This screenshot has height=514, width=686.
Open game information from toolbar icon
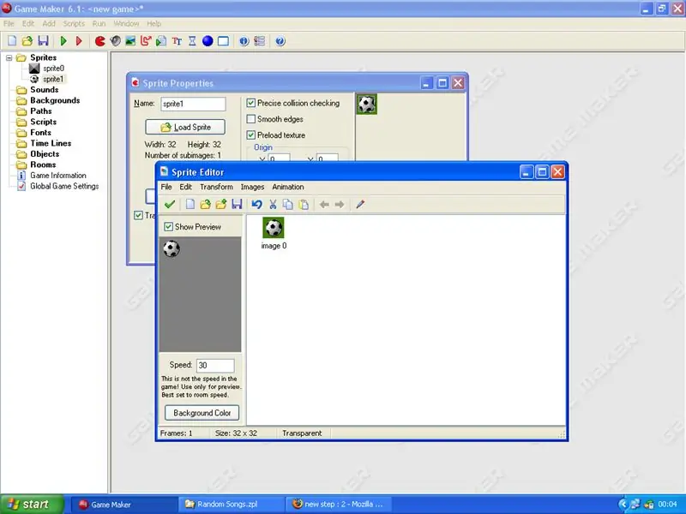(244, 41)
